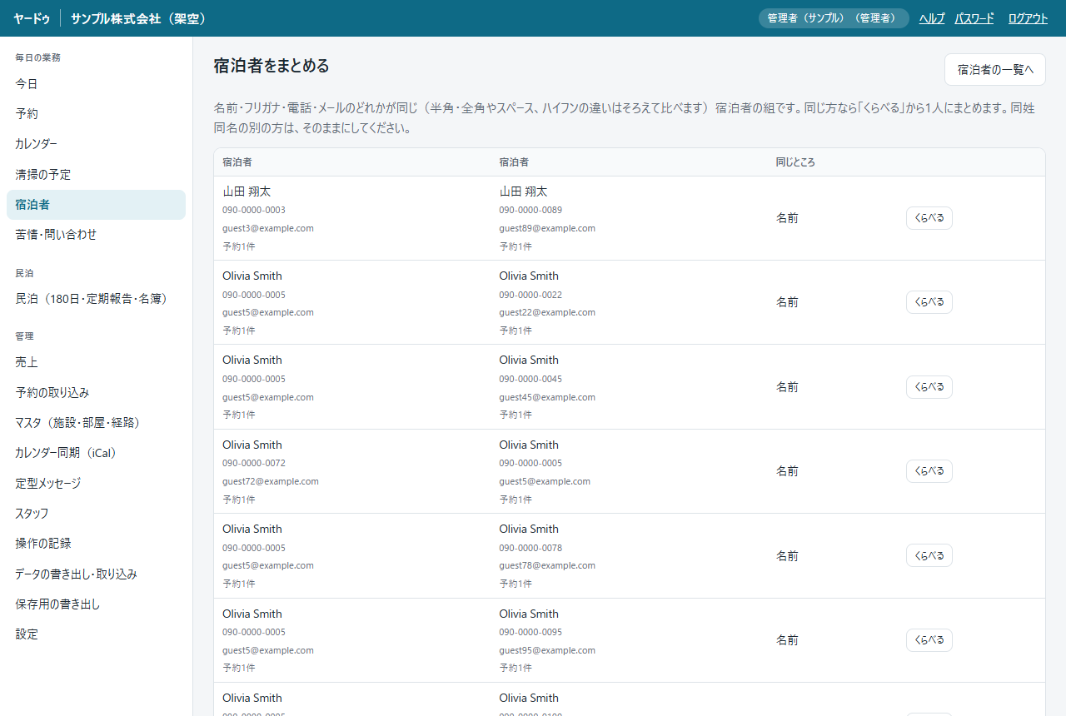Click くらべる for guest95 row

(x=929, y=640)
